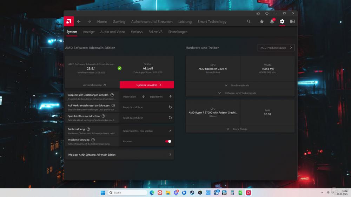
Task: Open favorites star icon
Action: [x=261, y=21]
